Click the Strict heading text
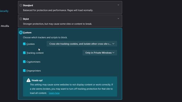The width and height of the screenshot is (182, 102). tap(26, 19)
